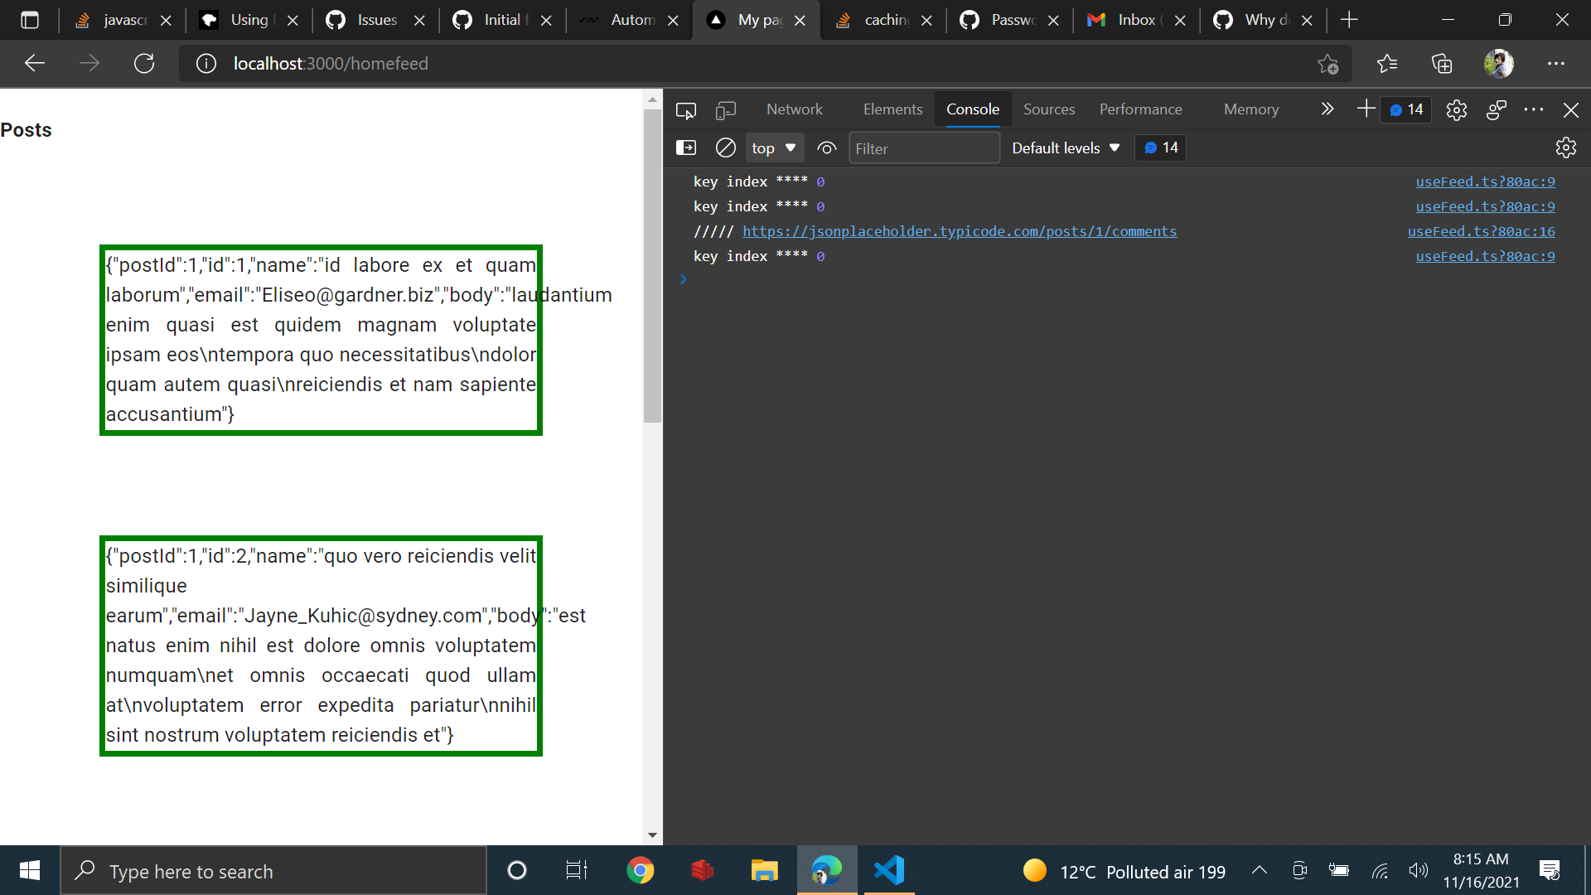Open Task View on the taskbar
Viewport: 1591px width, 895px height.
click(577, 870)
